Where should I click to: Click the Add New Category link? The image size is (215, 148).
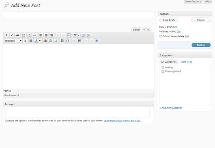point(170,108)
